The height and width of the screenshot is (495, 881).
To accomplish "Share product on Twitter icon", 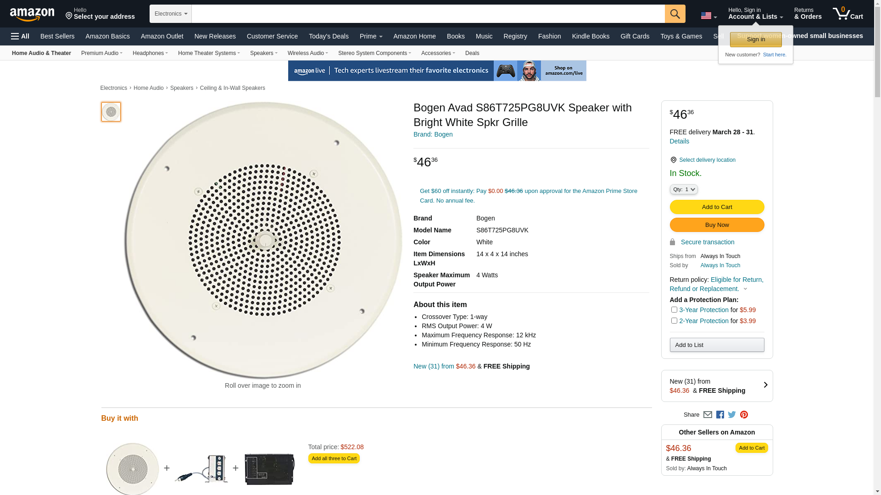I will [x=732, y=415].
